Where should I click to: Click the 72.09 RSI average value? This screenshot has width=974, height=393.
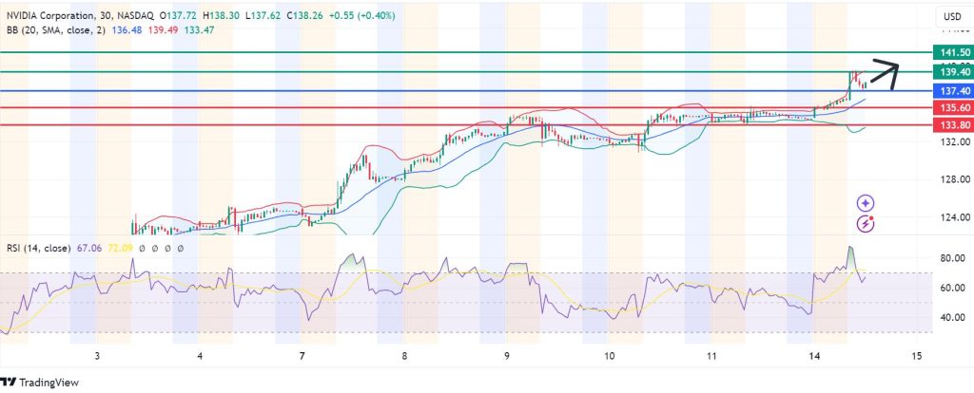pos(120,248)
